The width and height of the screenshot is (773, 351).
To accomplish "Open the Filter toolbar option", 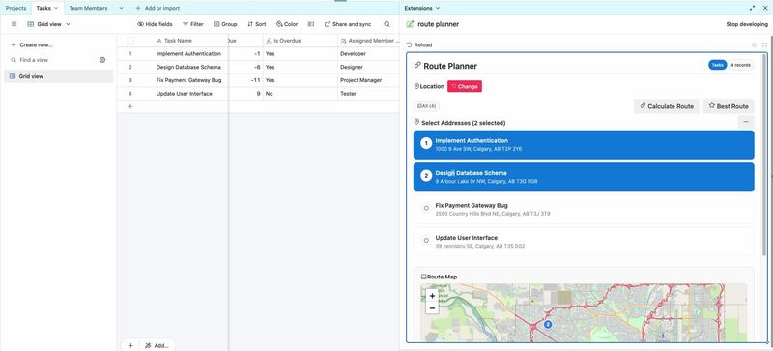I will pyautogui.click(x=192, y=24).
